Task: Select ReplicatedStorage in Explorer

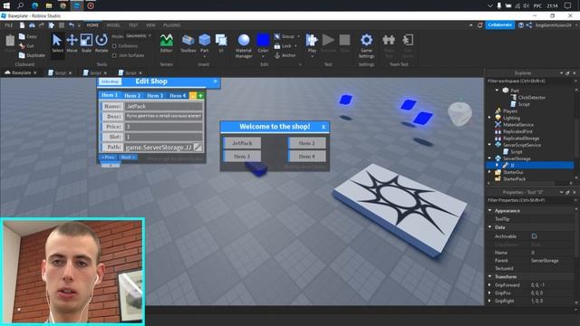Action: tap(521, 139)
